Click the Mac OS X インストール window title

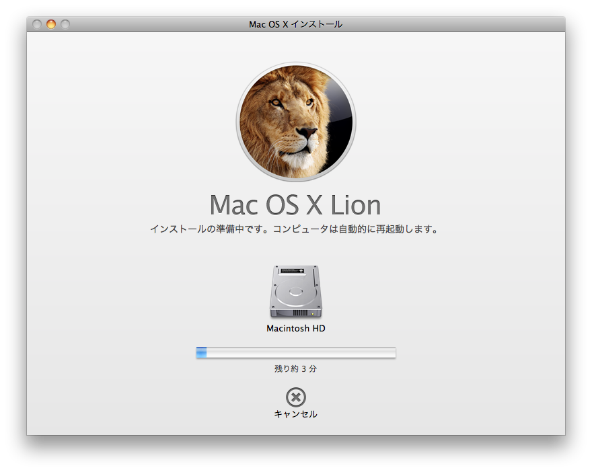click(x=295, y=24)
